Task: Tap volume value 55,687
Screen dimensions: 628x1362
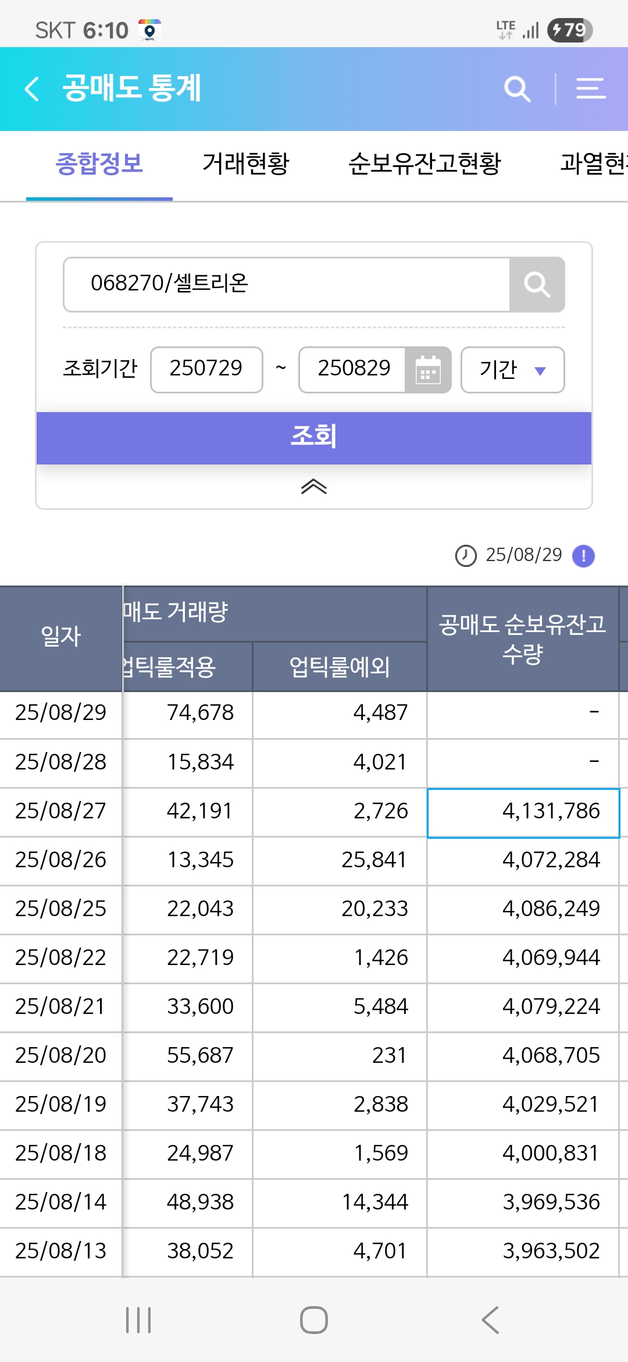Action: point(200,1056)
